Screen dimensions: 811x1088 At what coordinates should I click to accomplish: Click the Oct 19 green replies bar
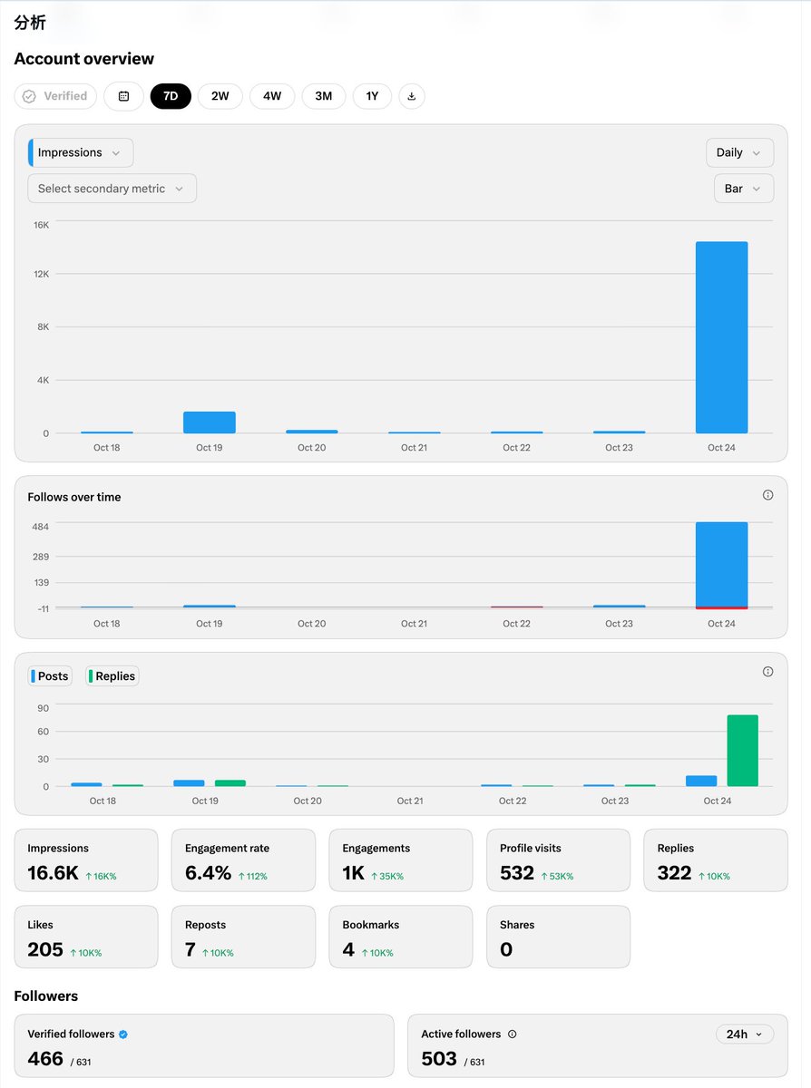click(230, 783)
